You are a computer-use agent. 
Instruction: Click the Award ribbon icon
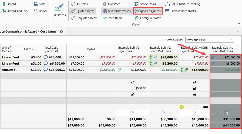[x=4, y=4]
